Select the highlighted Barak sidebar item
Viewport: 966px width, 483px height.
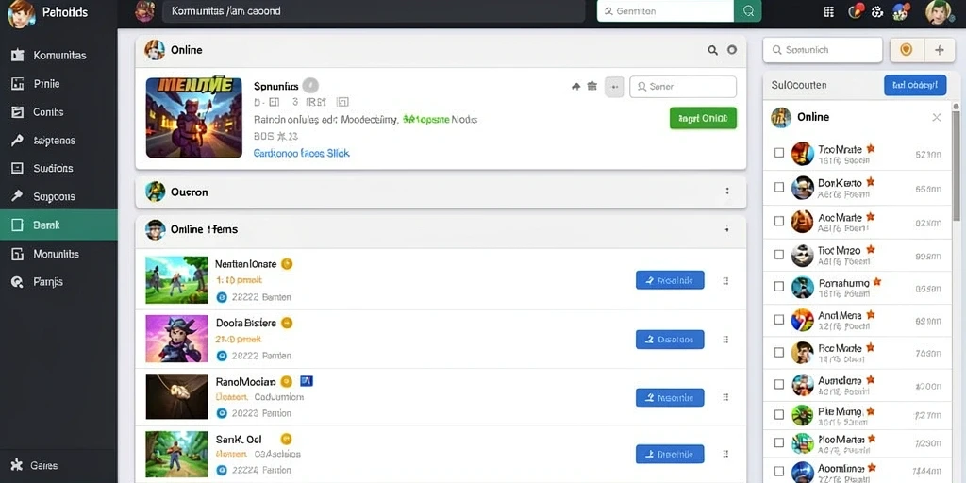58,225
